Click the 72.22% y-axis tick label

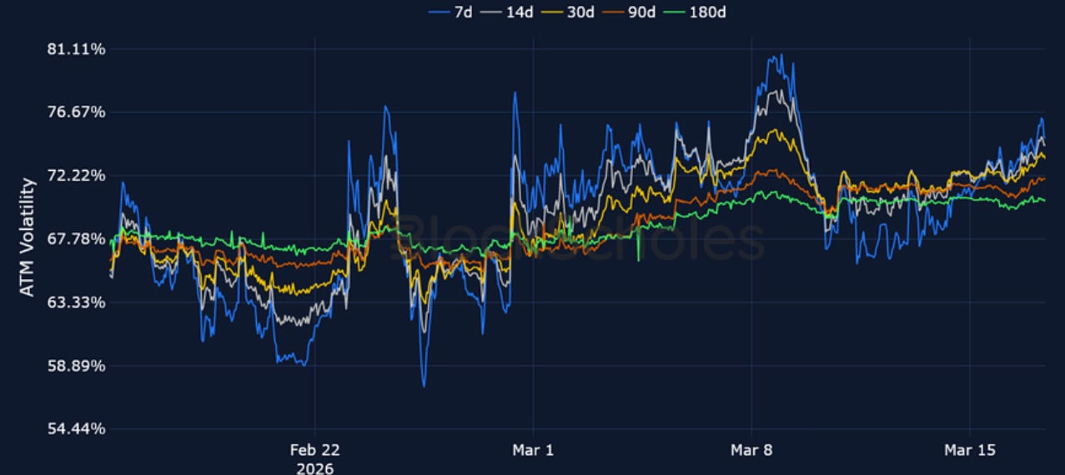(78, 176)
